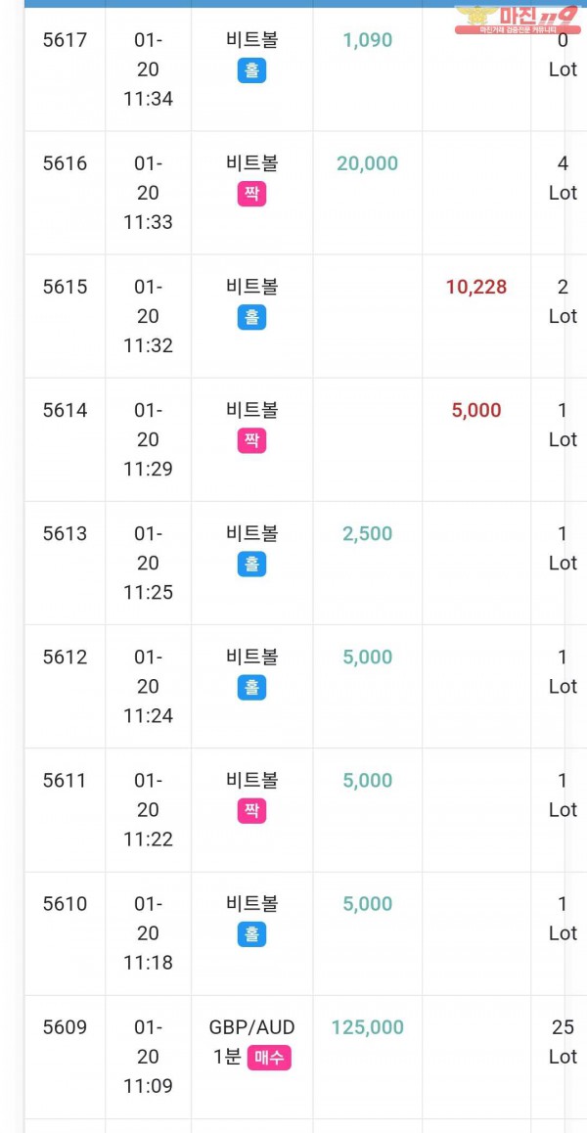The width and height of the screenshot is (587, 1133).
Task: Click the 마진 logo at top right
Action: [x=519, y=19]
